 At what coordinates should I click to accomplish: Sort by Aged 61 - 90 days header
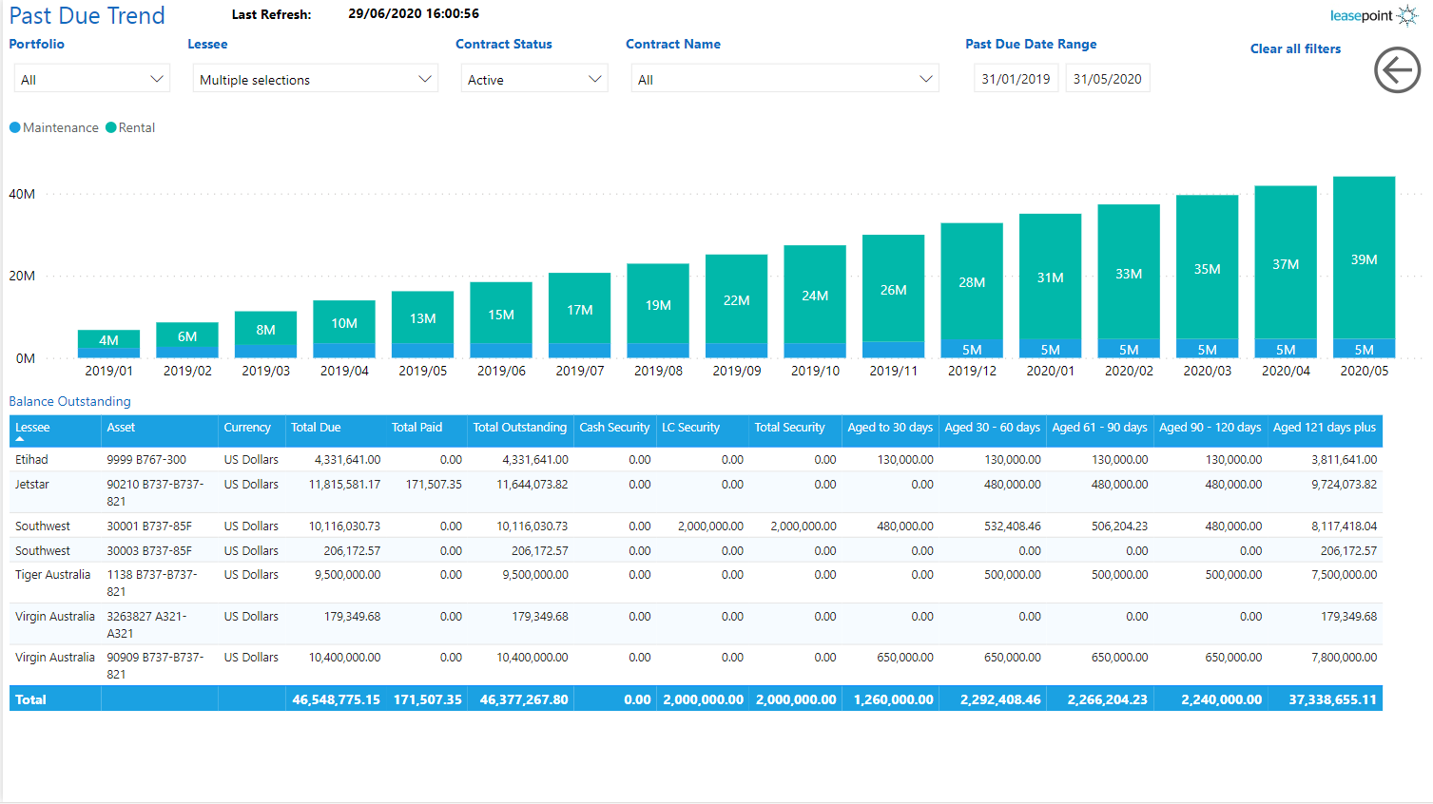click(x=1099, y=431)
